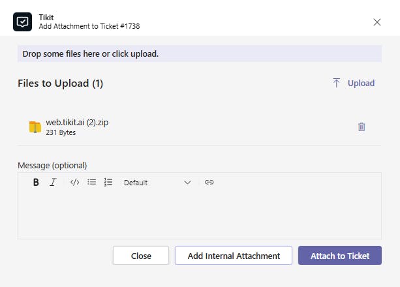Viewport: 400px width, 287px height.
Task: Insert a code snippet in message
Action: (74, 183)
